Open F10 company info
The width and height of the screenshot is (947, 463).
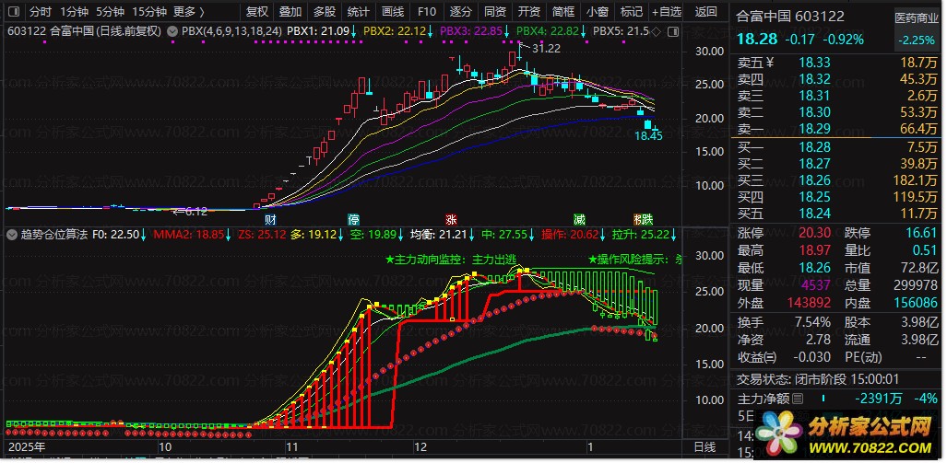coord(427,11)
